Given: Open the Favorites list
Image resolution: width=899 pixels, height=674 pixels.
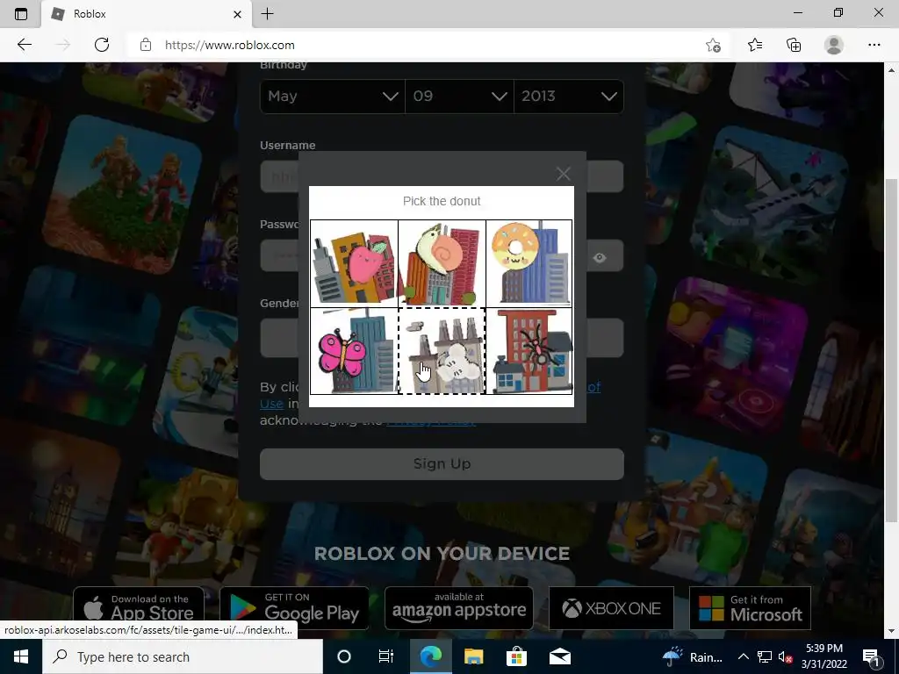Looking at the screenshot, I should pyautogui.click(x=754, y=45).
